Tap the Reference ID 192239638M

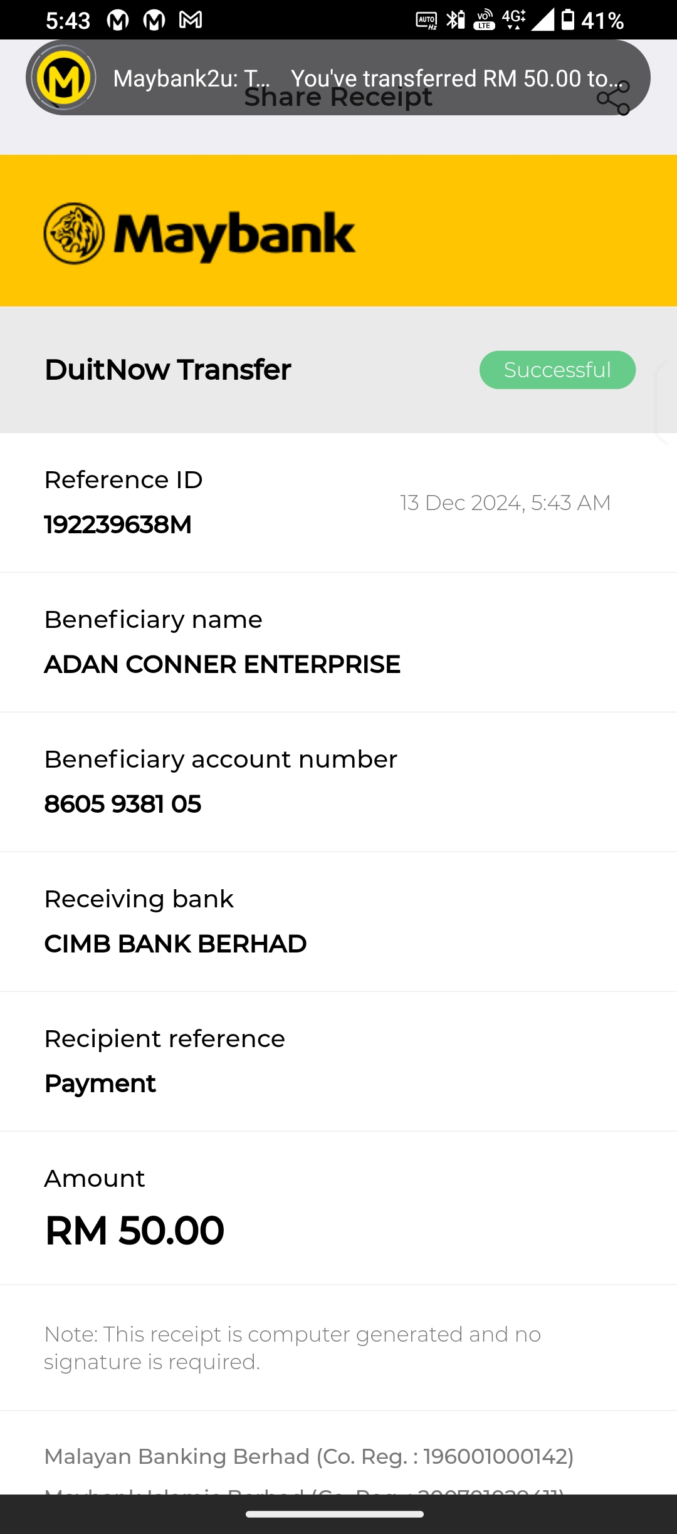(118, 524)
